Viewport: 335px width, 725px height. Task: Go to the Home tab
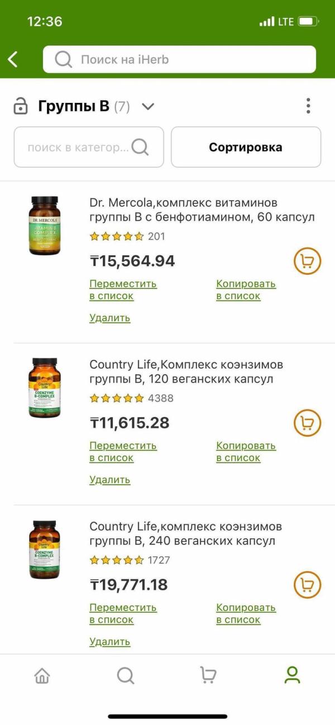(42, 676)
